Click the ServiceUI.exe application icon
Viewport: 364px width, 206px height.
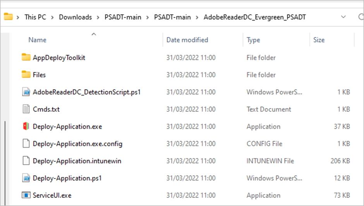tap(26, 195)
